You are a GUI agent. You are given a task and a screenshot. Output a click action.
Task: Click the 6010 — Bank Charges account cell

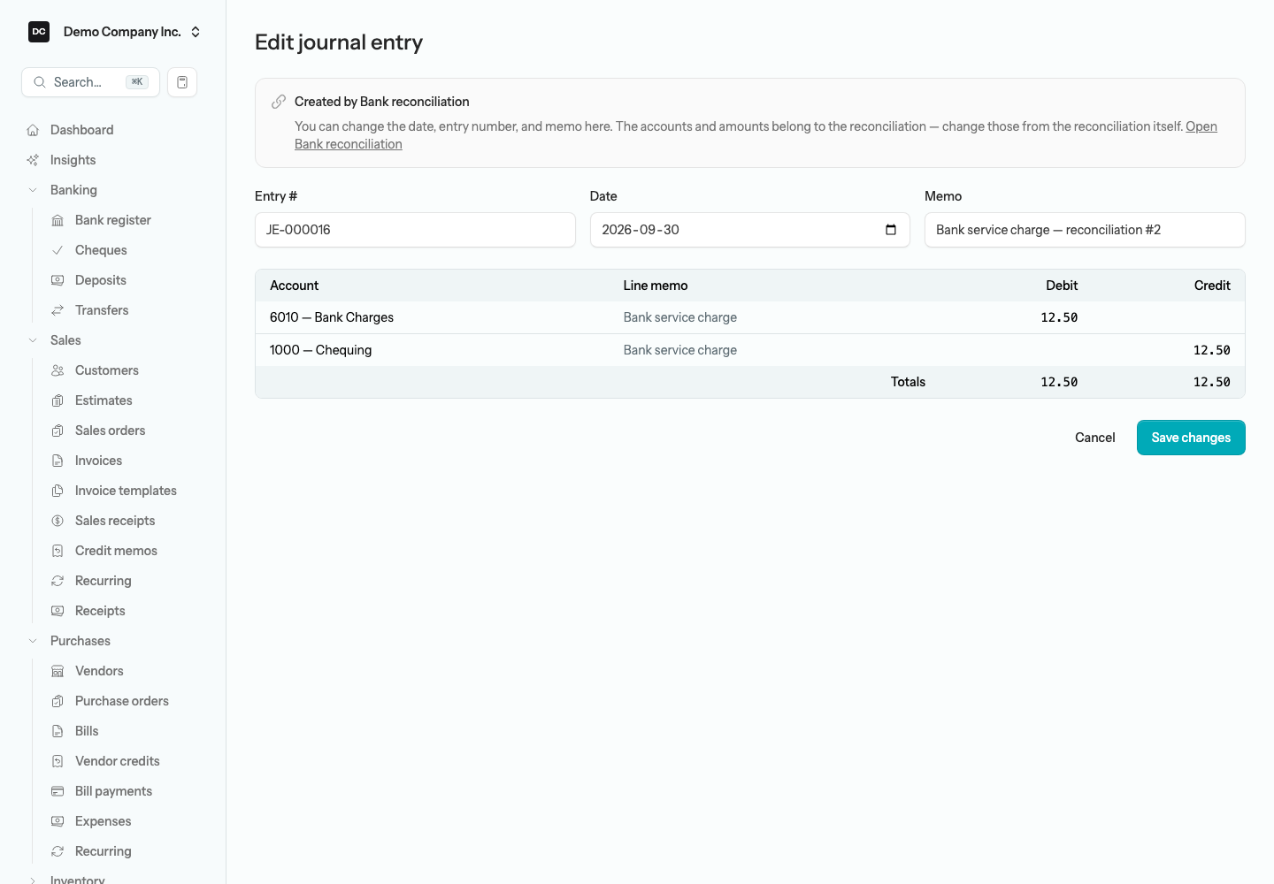pyautogui.click(x=332, y=317)
